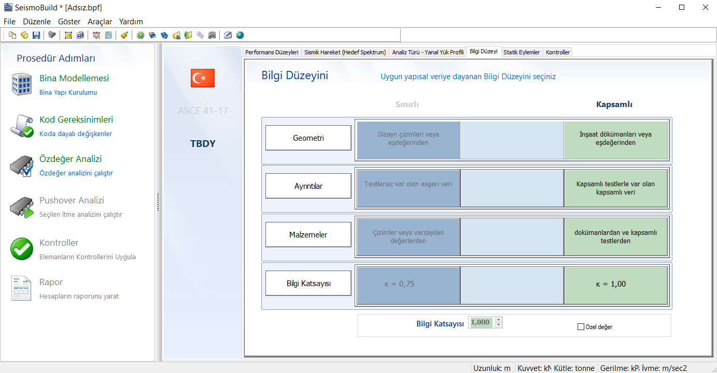Click the video camera toolbar icon

212,35
